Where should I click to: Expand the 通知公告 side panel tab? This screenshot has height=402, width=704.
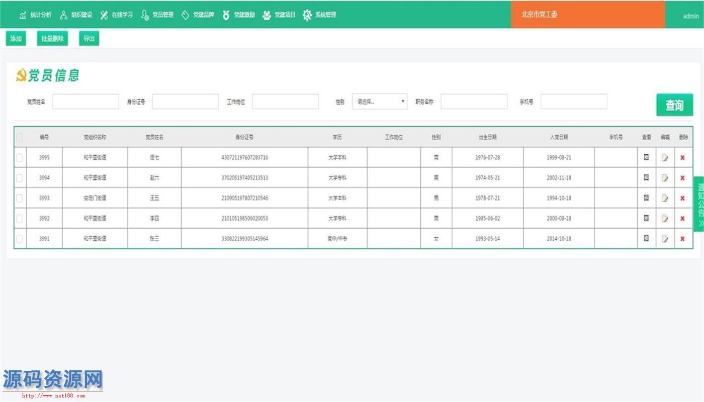coord(699,204)
